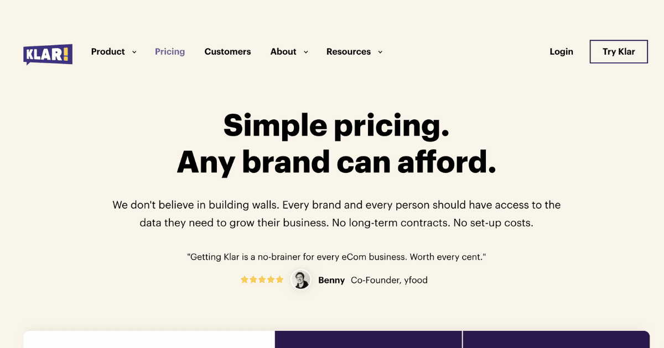The width and height of the screenshot is (664, 348).
Task: Select the About menu label
Action: (283, 51)
